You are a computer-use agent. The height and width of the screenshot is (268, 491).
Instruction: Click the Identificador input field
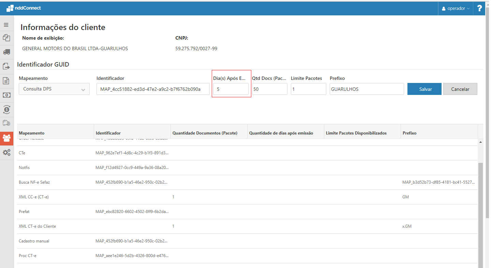point(153,89)
